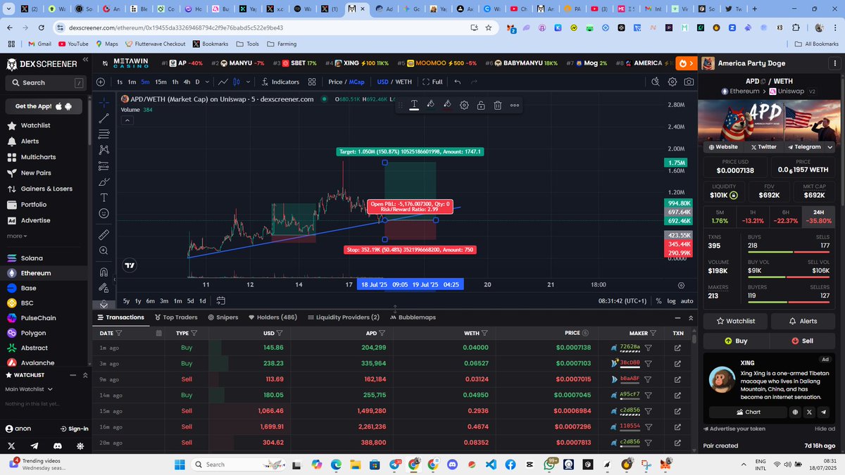Add a symbol to compare with plus icon
Image resolution: width=845 pixels, height=475 pixels.
(100, 82)
